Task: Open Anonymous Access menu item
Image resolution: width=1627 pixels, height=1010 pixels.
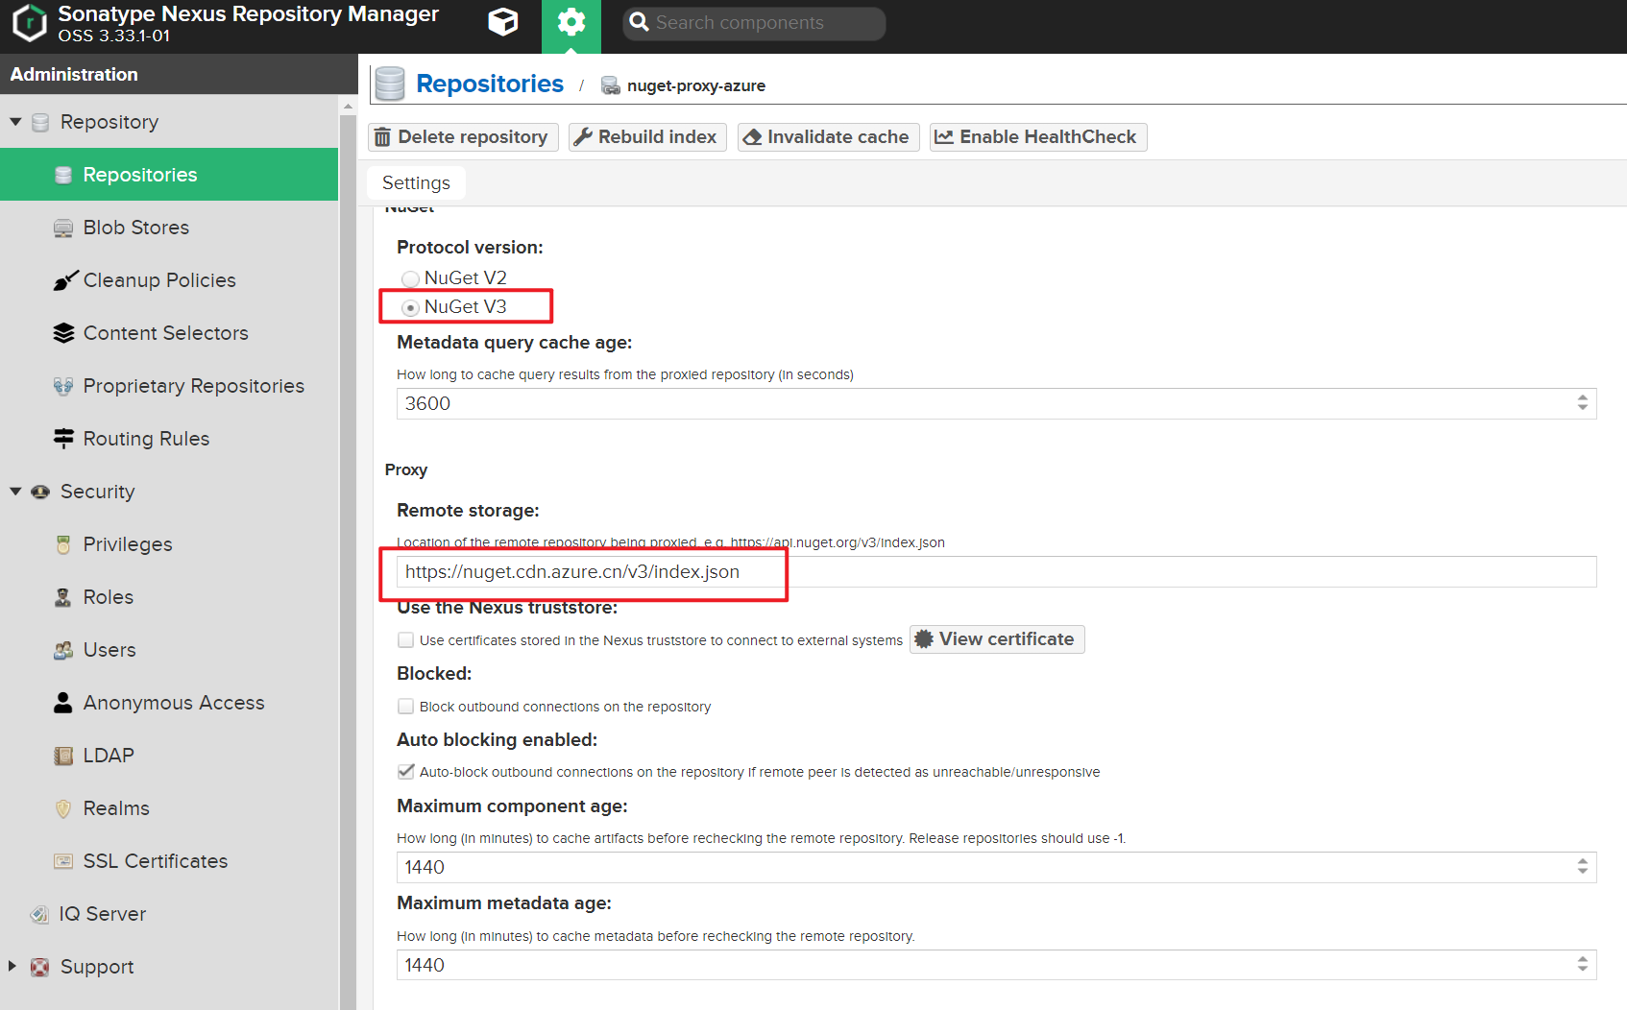Action: (x=169, y=703)
